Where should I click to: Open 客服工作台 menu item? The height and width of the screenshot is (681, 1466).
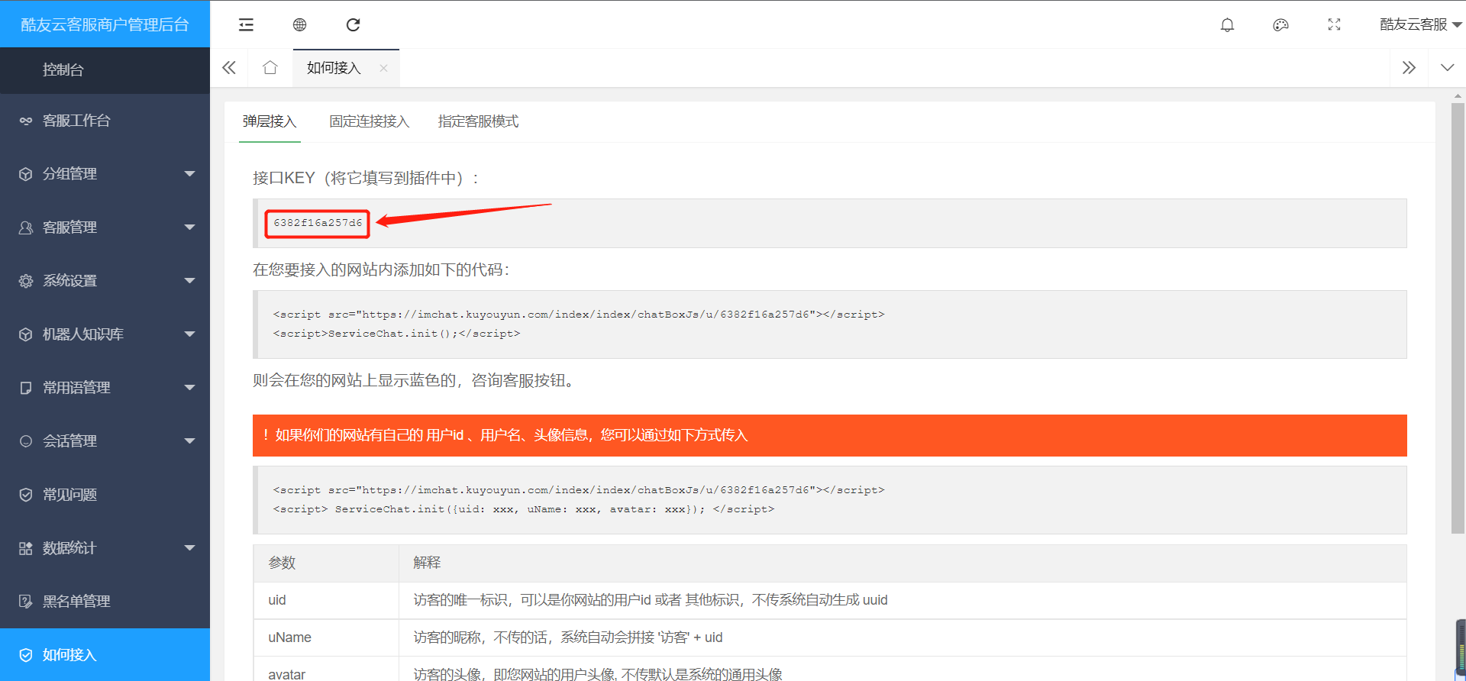click(105, 121)
